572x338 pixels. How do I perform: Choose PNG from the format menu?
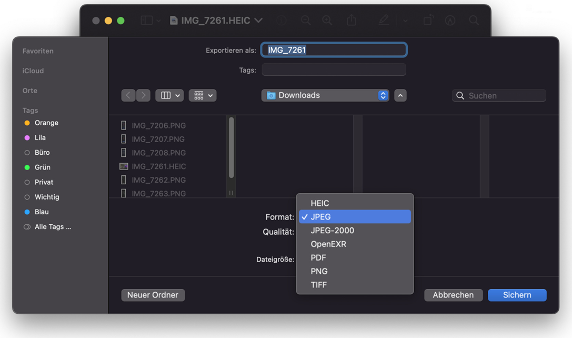coord(319,271)
